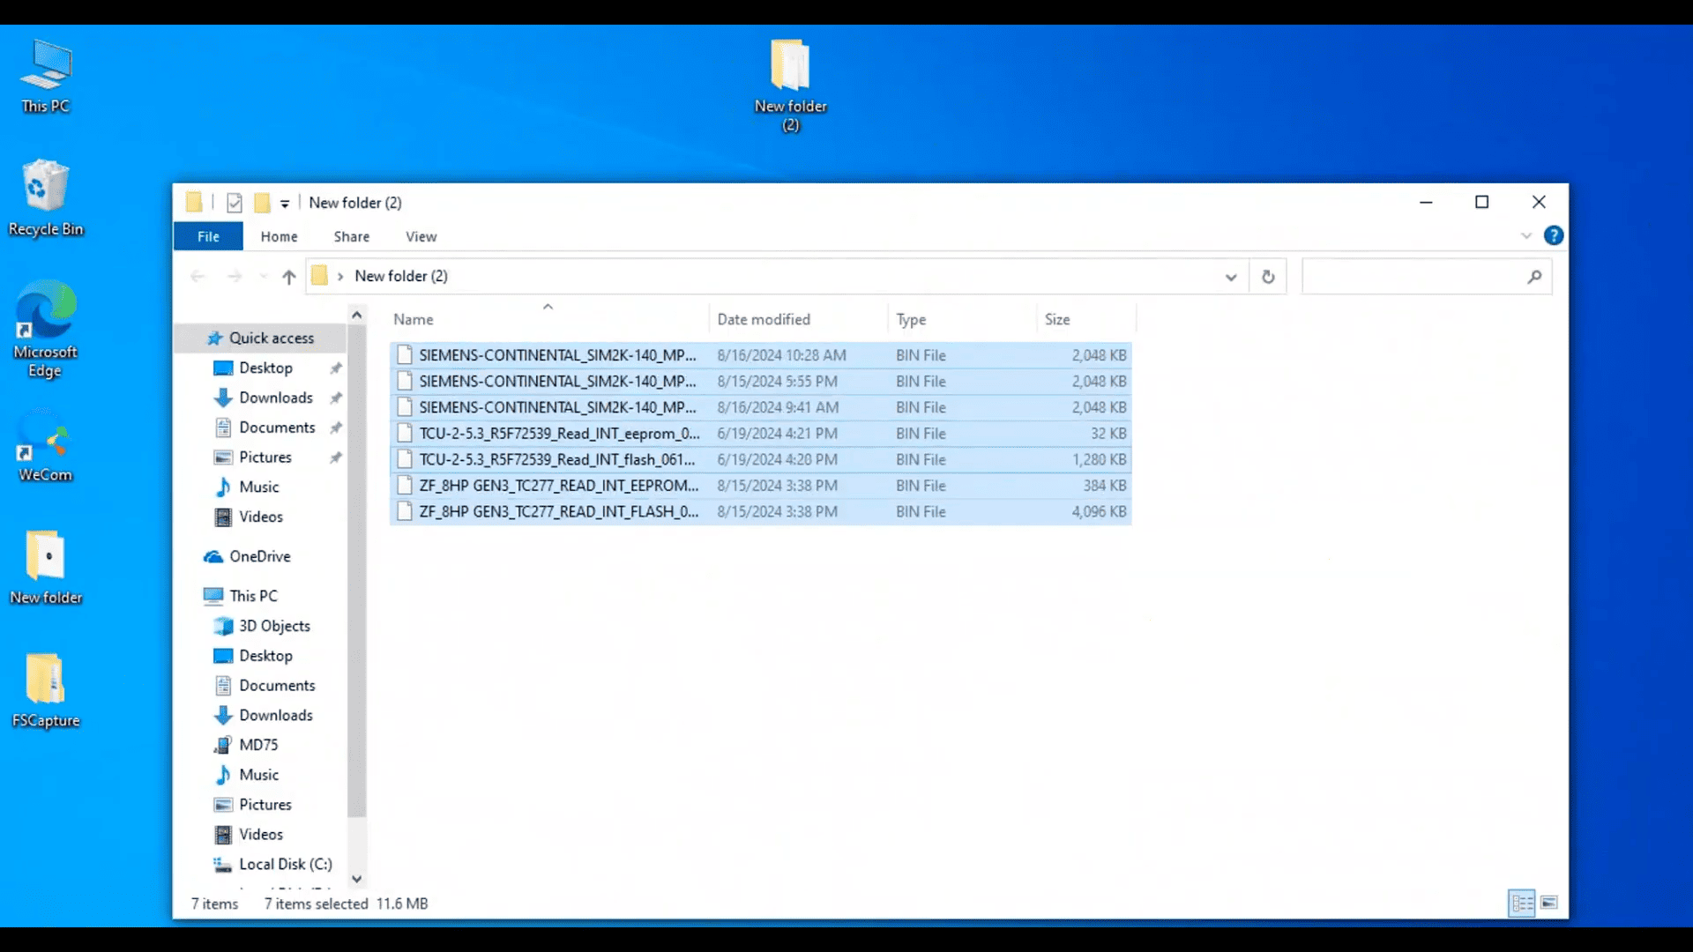This screenshot has height=952, width=1693.
Task: Click 2,048 KB size of first SIEMENS file
Action: 1099,355
